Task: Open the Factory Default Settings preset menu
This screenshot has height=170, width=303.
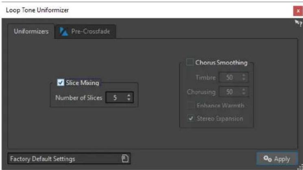Action: 69,159
